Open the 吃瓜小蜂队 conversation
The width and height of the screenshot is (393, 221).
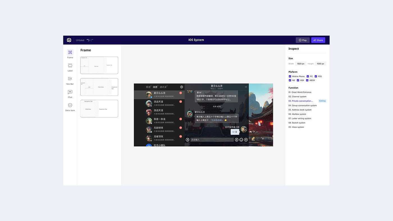159,145
